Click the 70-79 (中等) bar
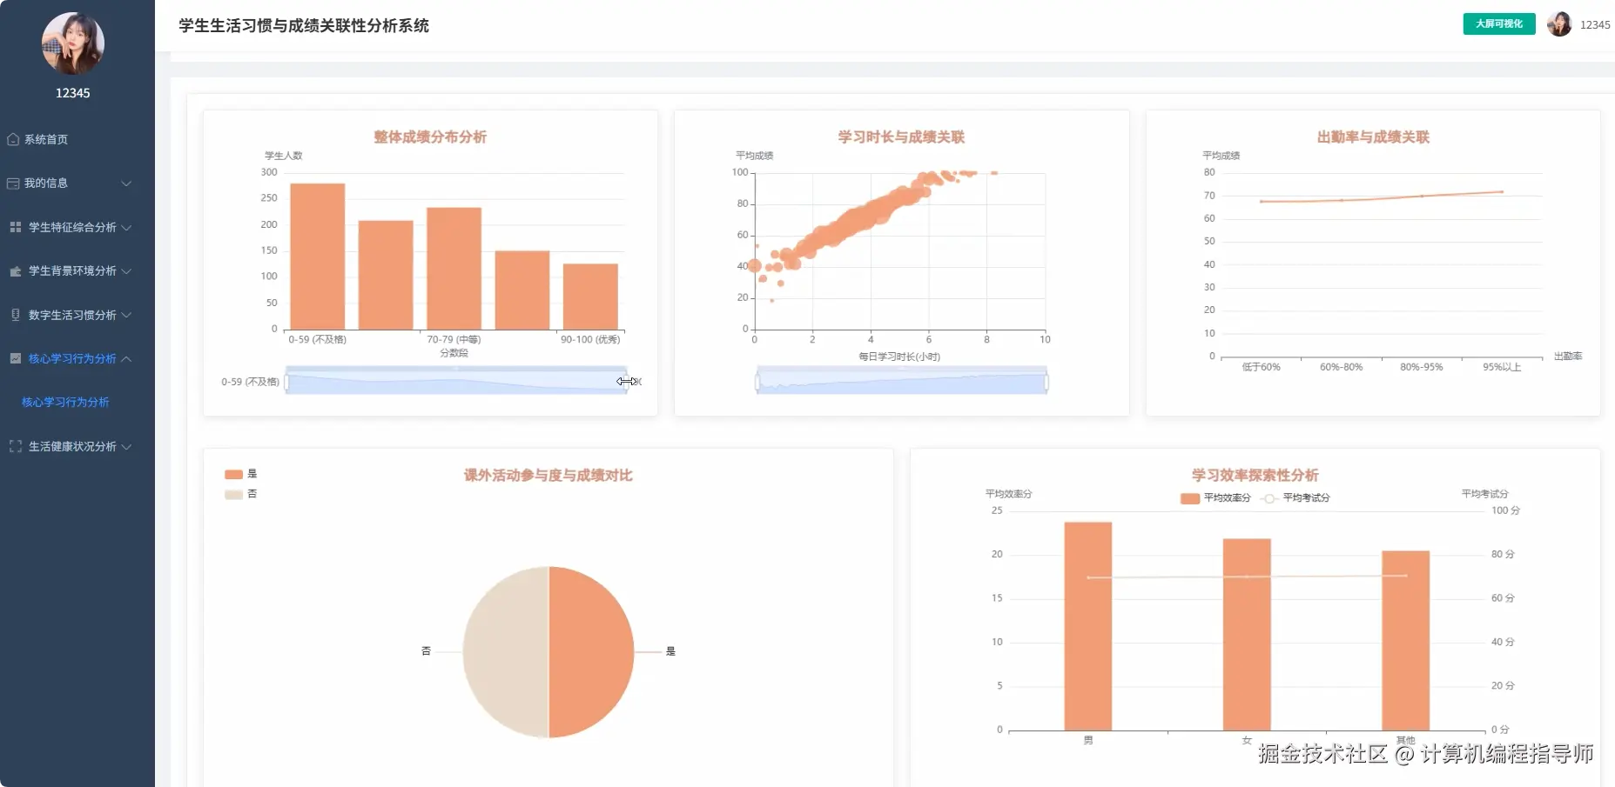1615x787 pixels. pos(454,269)
